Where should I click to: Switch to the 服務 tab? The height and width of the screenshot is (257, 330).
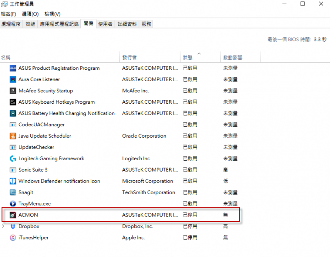click(146, 24)
